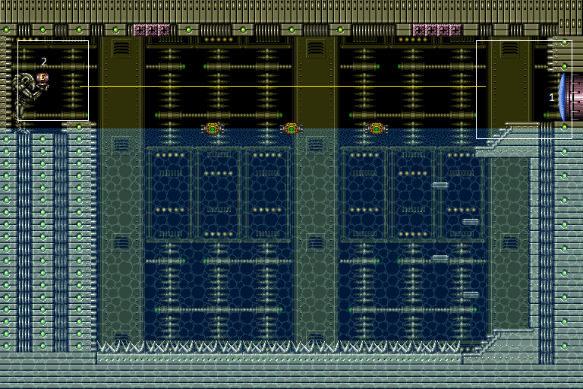Click the vent grille on center upper pillar

point(316,48)
